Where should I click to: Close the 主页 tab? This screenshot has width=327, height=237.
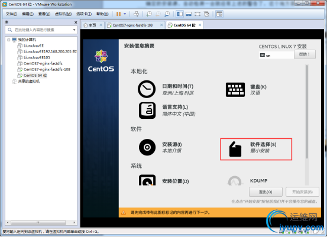(x=101, y=25)
